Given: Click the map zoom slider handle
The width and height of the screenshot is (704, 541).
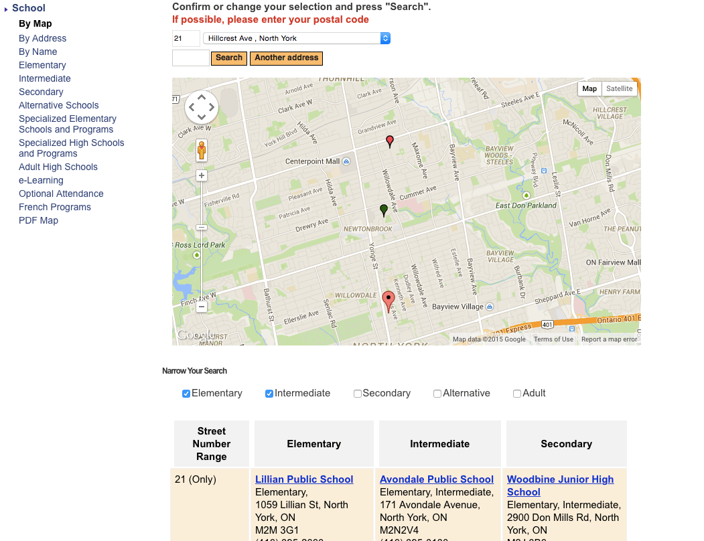Looking at the screenshot, I should [x=202, y=228].
